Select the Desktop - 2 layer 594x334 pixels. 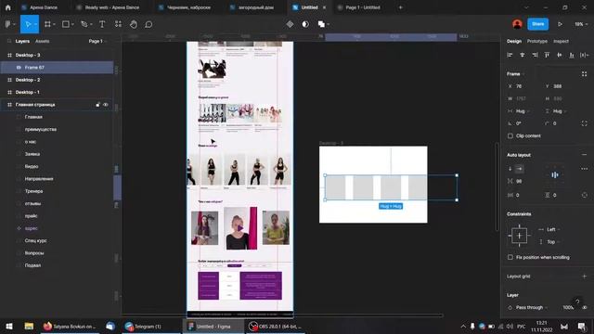tap(57, 80)
